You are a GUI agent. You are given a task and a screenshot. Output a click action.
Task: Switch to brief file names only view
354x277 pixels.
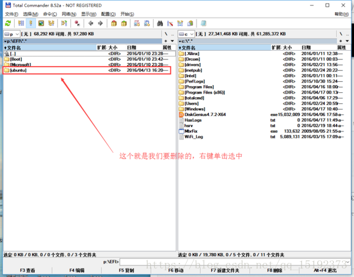[x=21, y=23]
